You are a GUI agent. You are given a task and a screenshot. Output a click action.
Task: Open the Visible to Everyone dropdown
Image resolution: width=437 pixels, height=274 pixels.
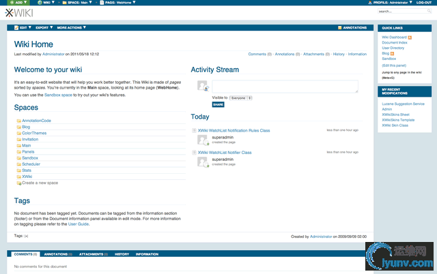tap(241, 98)
